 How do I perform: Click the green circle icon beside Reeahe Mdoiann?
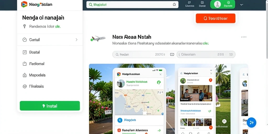[159, 82]
